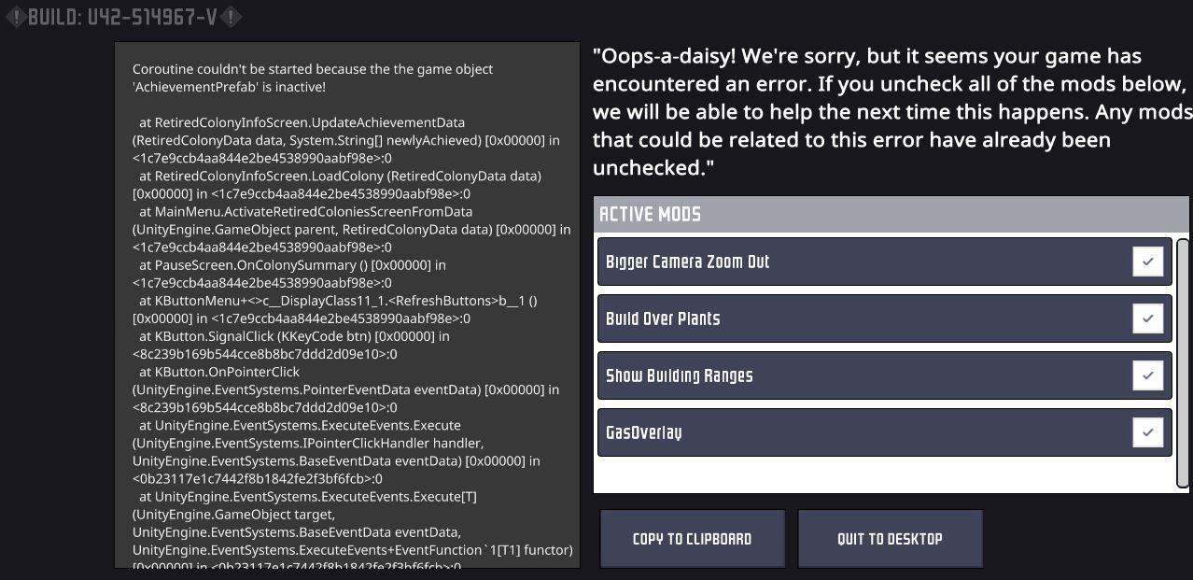Viewport: 1193px width, 580px height.
Task: Click the GasOverlay mod name
Action: pos(643,433)
